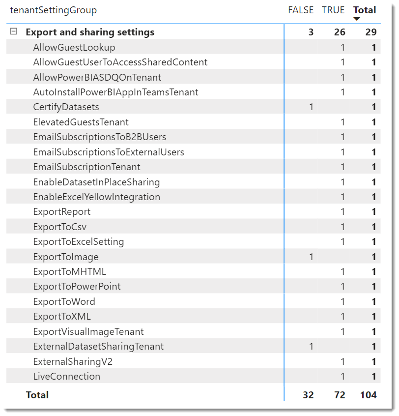Click the group subtotal value 29
This screenshot has width=399, height=416.
point(371,32)
